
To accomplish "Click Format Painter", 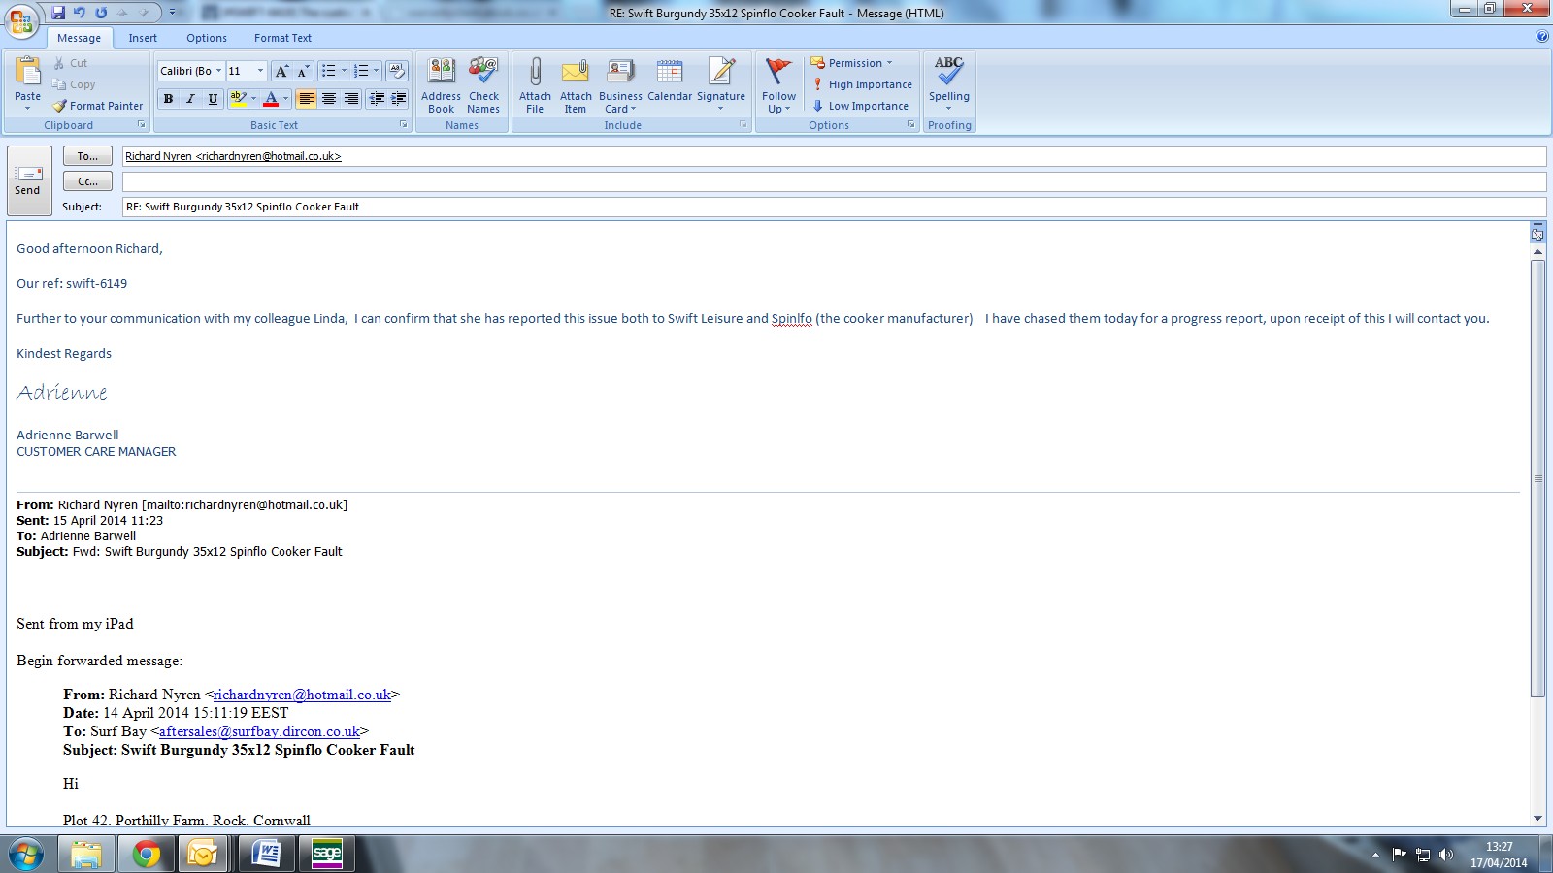I will pos(98,106).
